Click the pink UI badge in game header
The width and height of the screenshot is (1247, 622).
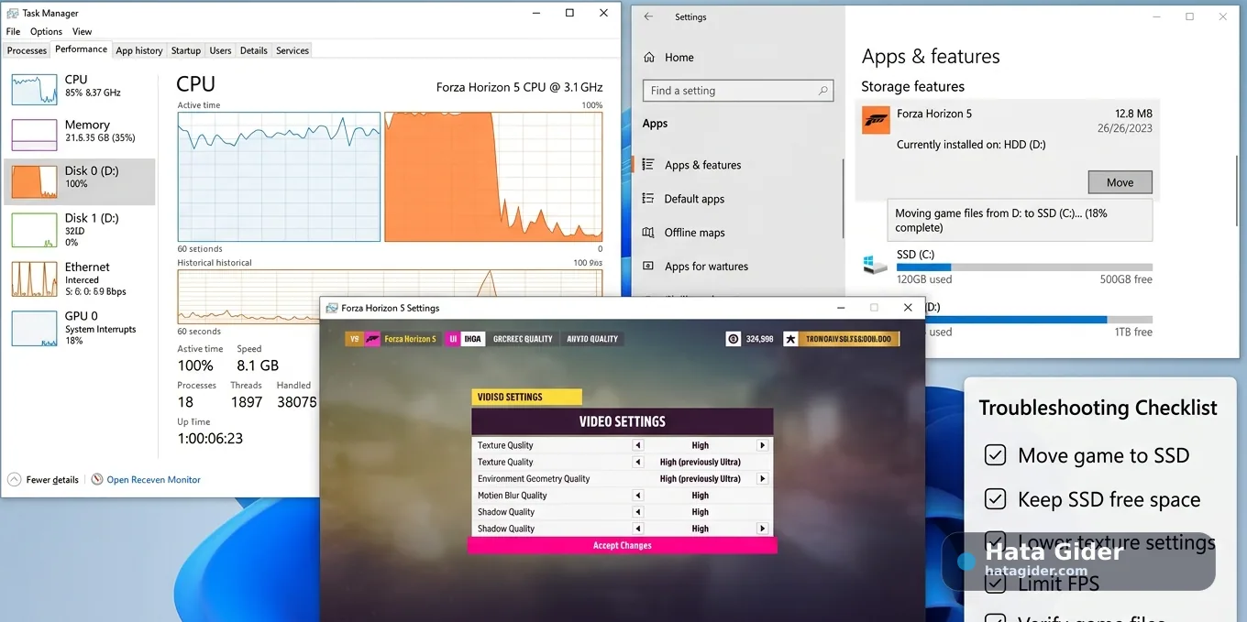coord(453,339)
